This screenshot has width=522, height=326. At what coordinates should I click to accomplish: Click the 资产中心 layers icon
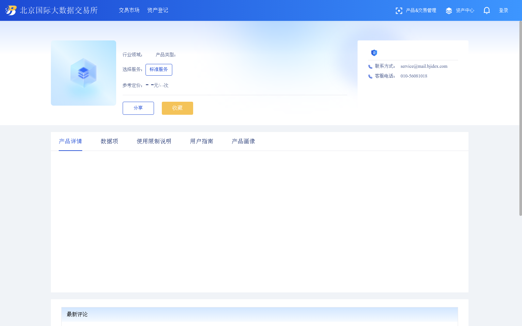point(449,10)
